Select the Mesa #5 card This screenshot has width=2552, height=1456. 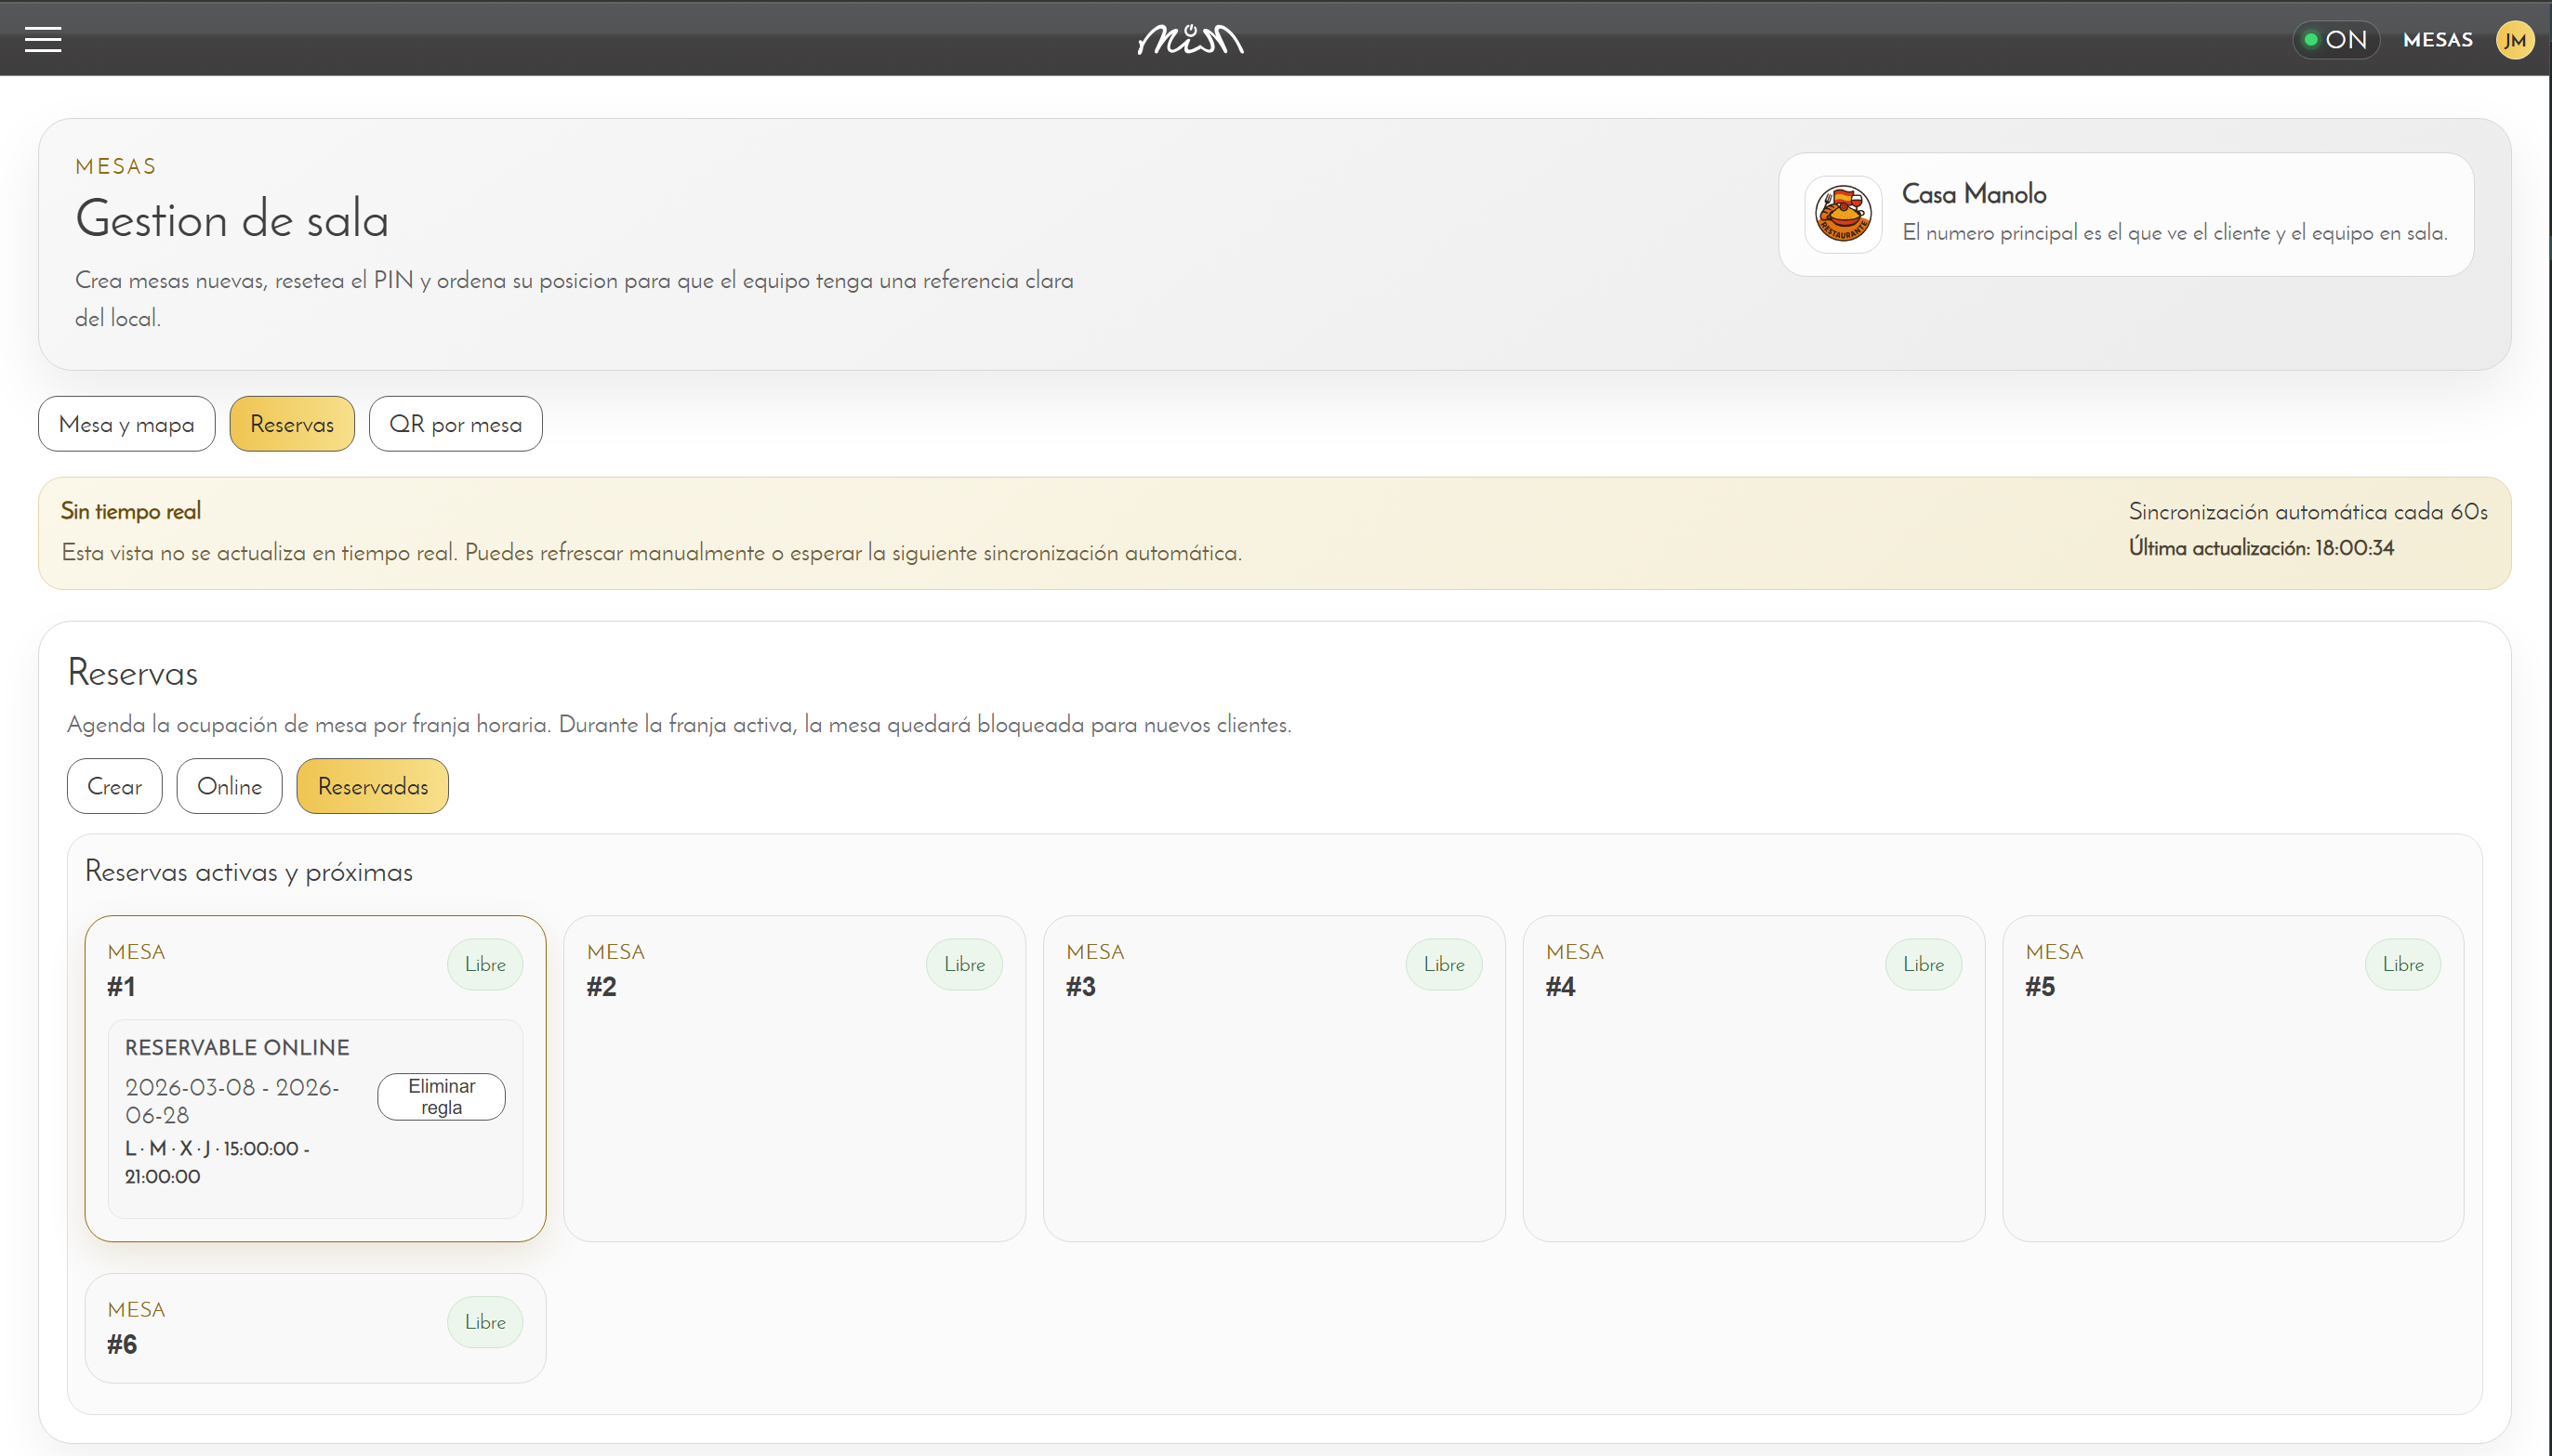click(2233, 1079)
